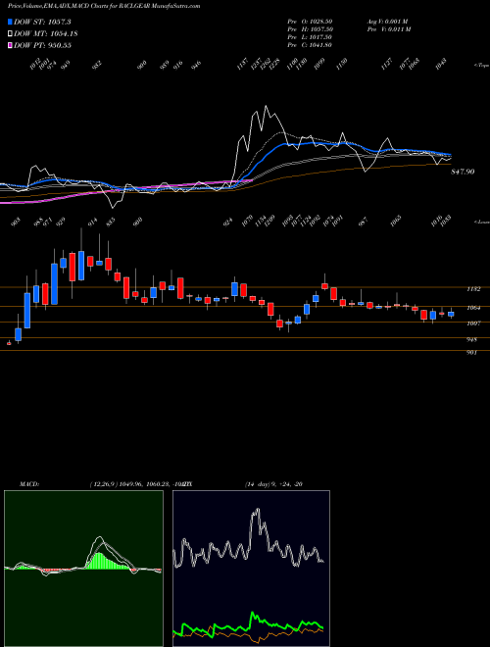The height and width of the screenshot is (647, 490).
Task: Click the 'MACD:' indicator label
Action: coord(28,484)
